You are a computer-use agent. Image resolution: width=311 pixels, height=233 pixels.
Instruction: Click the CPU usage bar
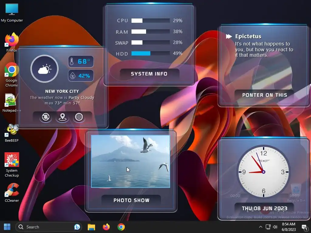click(151, 21)
